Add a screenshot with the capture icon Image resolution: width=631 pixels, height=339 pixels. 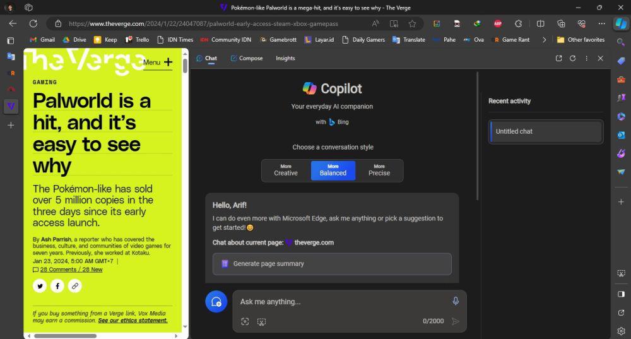262,321
